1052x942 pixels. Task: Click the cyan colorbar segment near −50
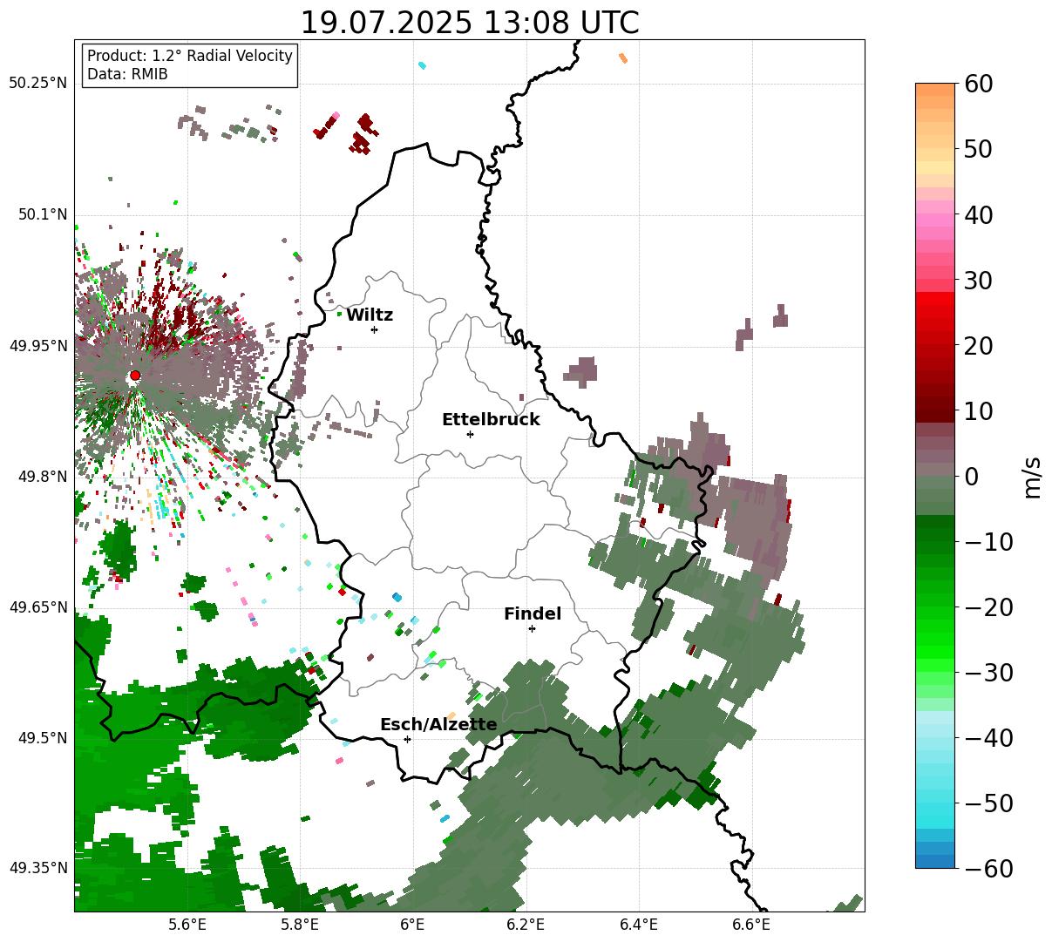click(x=935, y=809)
